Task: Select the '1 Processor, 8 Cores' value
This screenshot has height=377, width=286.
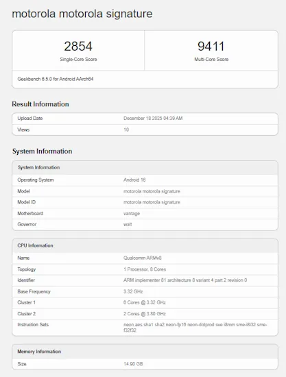Action: [x=145, y=269]
